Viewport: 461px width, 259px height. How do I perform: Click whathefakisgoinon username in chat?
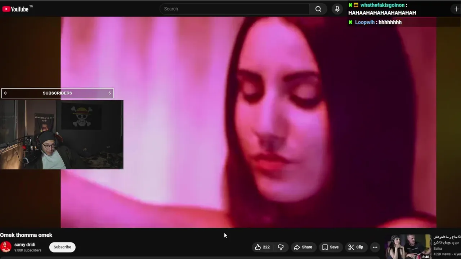tap(382, 5)
